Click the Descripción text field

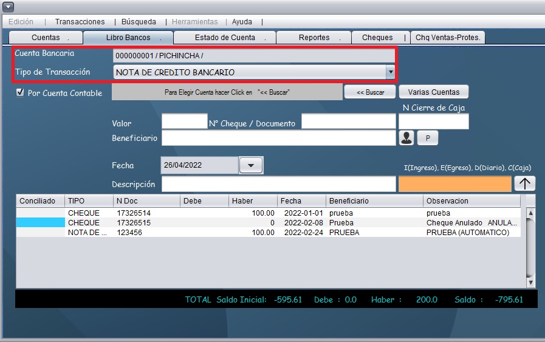278,184
